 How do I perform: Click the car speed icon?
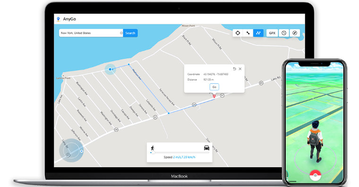pyautogui.click(x=206, y=148)
